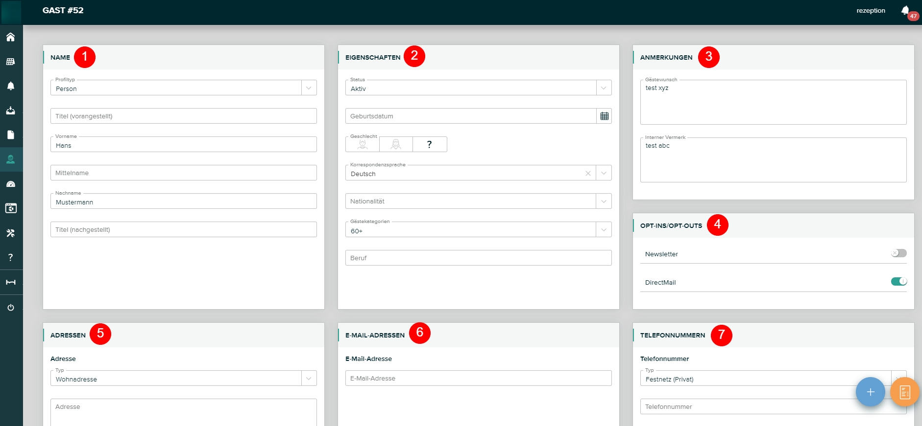Open the document page sidebar menu item
This screenshot has height=426, width=922.
[10, 135]
